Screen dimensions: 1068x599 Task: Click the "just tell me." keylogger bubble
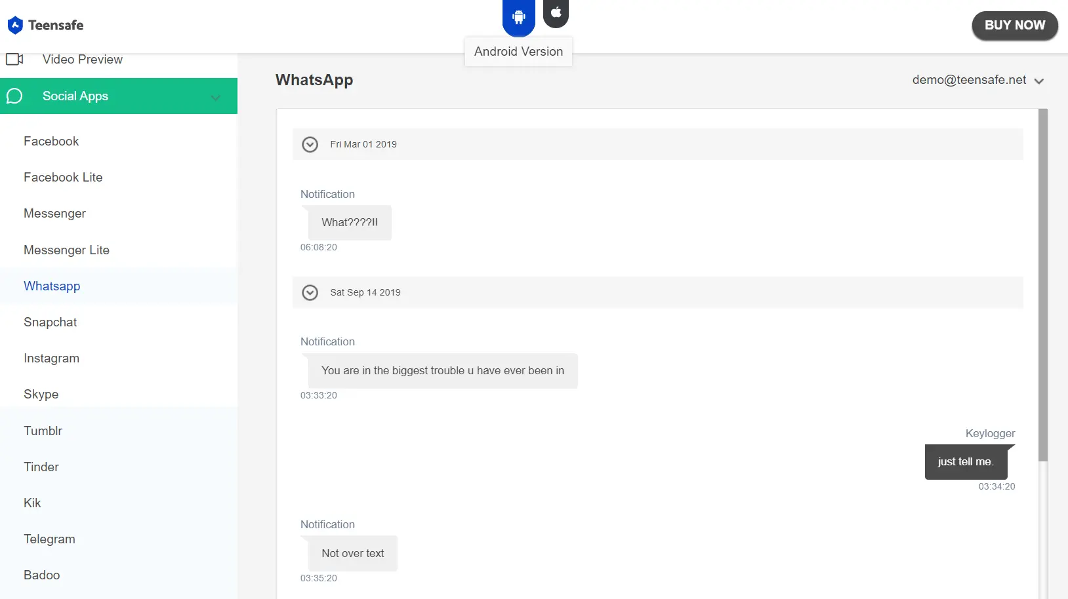[966, 462]
